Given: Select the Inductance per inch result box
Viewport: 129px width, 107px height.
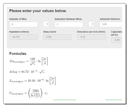Looking at the screenshot, I should pyautogui.click(x=91, y=37).
